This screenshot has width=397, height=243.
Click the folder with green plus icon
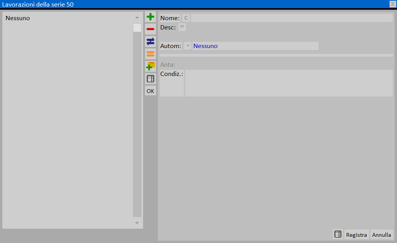point(150,66)
